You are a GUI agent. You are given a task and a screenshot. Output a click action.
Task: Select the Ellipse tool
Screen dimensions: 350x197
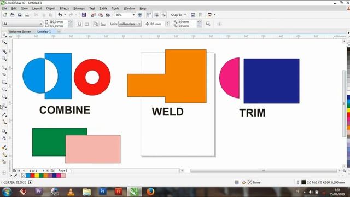click(4, 90)
